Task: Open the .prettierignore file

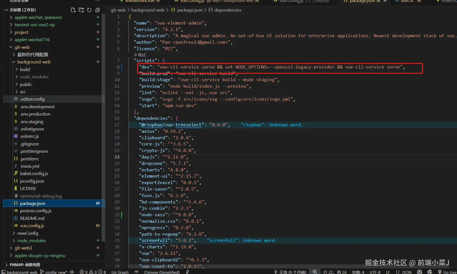Action: [34, 151]
